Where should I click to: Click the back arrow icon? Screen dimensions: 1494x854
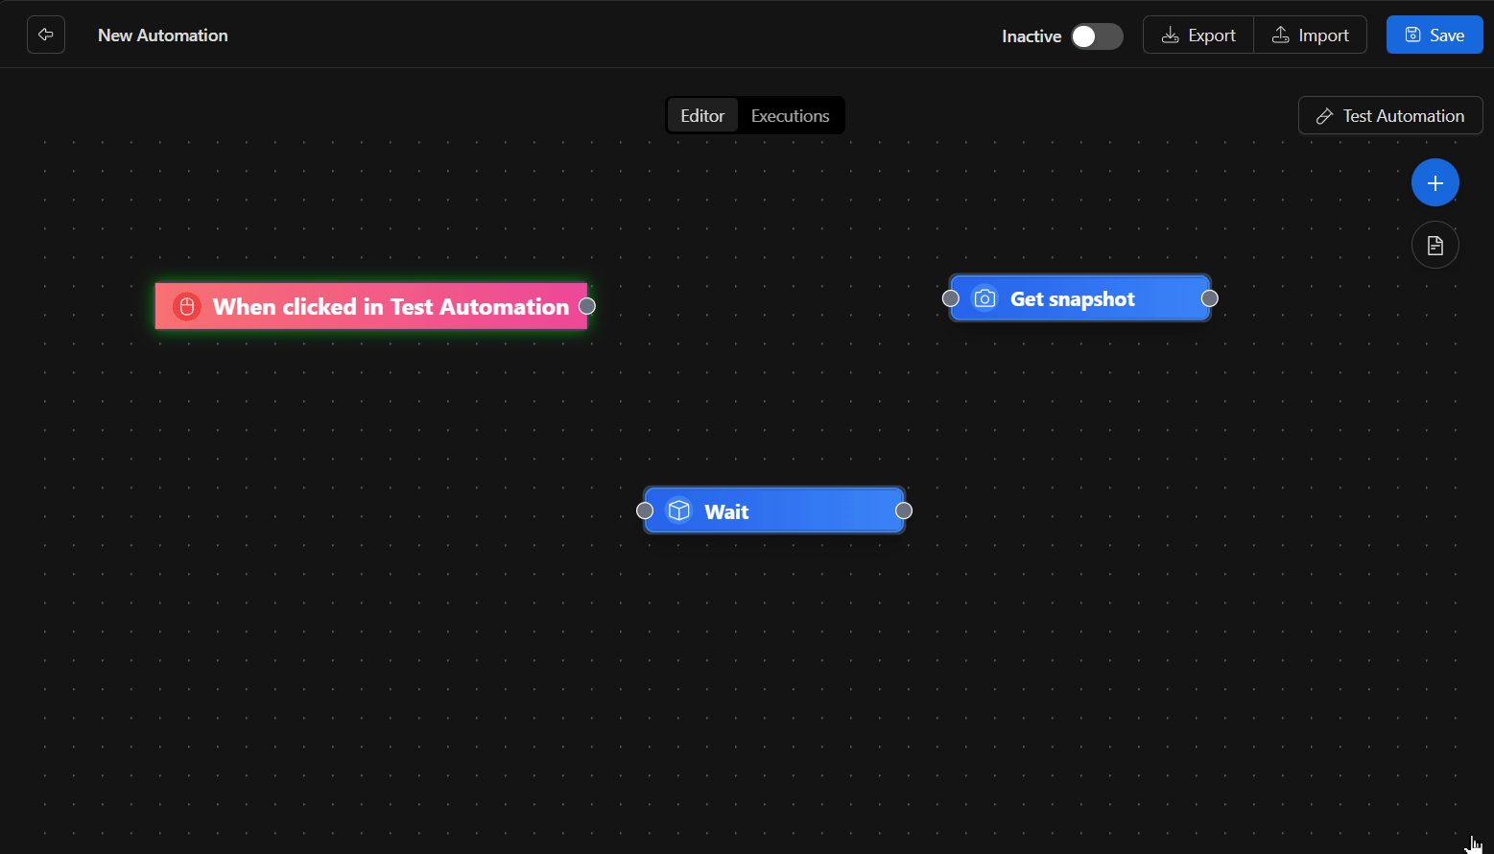pos(45,35)
